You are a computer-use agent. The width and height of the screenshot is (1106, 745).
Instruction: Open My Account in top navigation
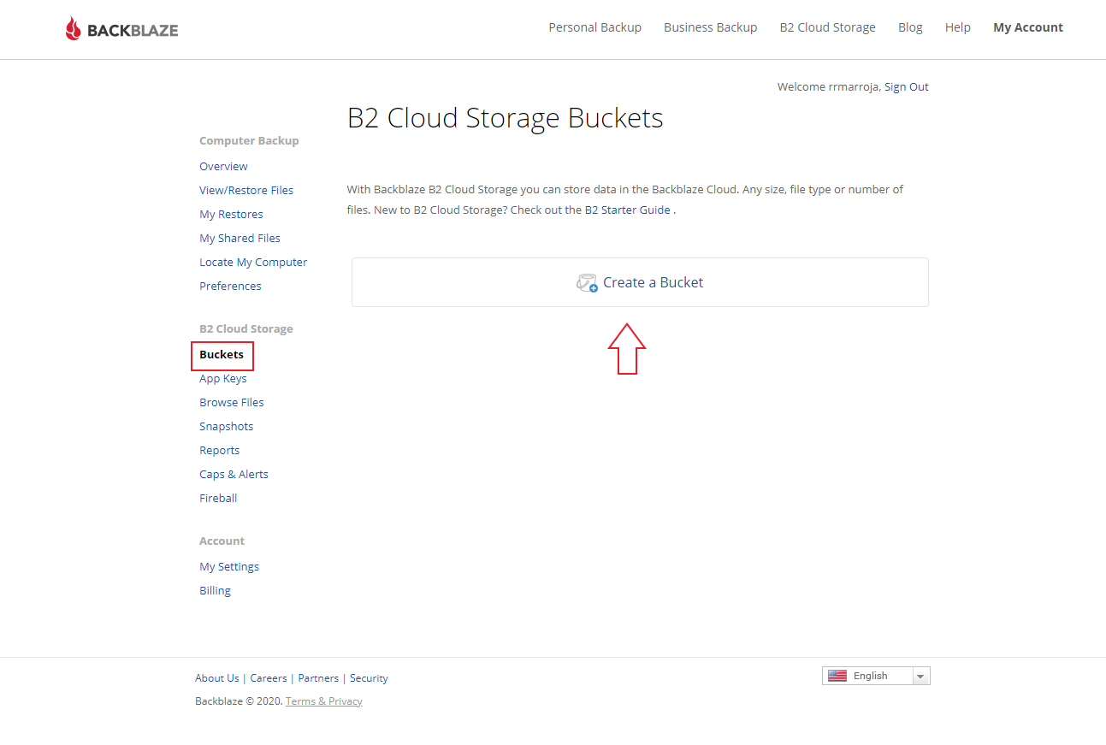click(x=1027, y=27)
